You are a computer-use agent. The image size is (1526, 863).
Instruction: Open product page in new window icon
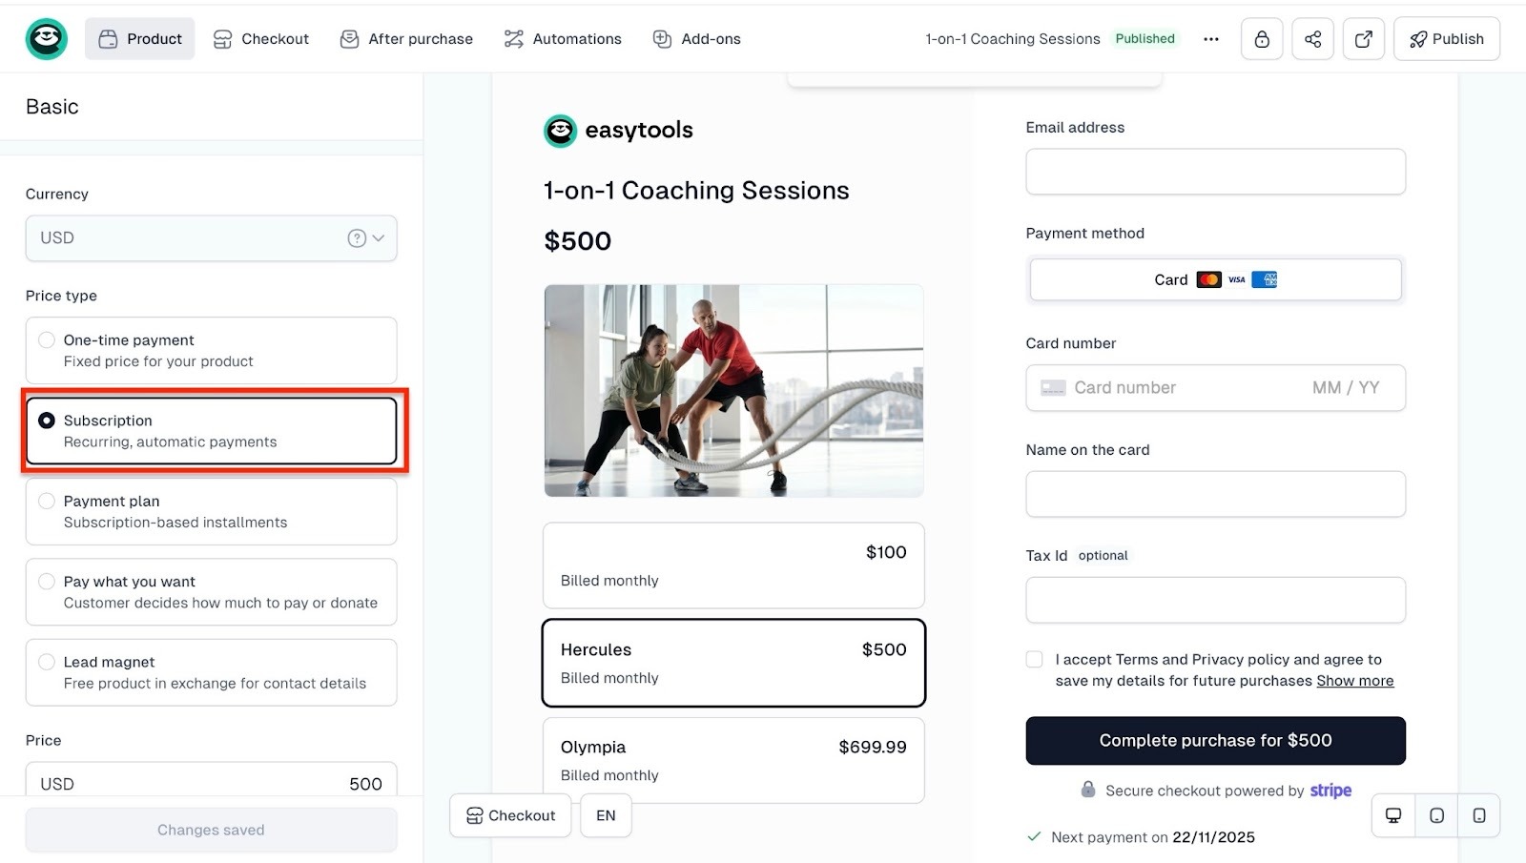click(1363, 39)
